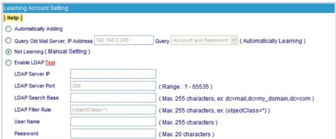336x139 pixels.
Task: Choose the Not Learning radio button
Action: point(8,52)
